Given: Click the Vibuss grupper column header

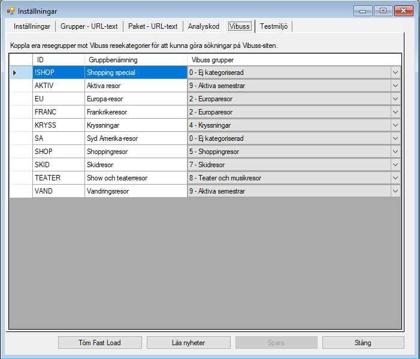Looking at the screenshot, I should click(294, 60).
